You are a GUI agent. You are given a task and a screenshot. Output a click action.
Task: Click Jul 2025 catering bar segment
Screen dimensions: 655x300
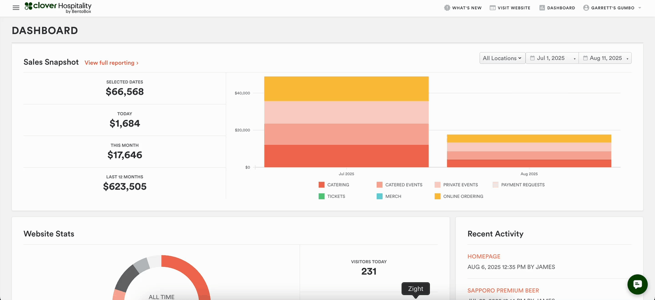click(346, 156)
